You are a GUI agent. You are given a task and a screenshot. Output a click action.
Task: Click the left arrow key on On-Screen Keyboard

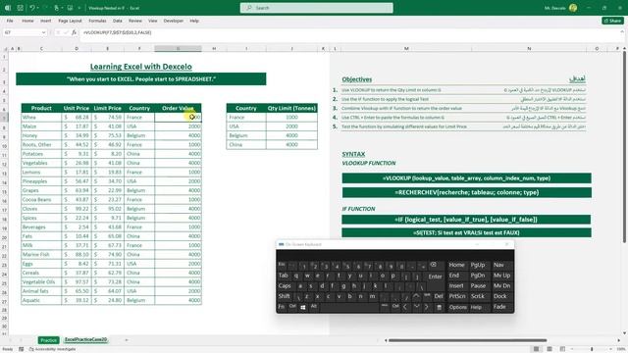point(405,307)
